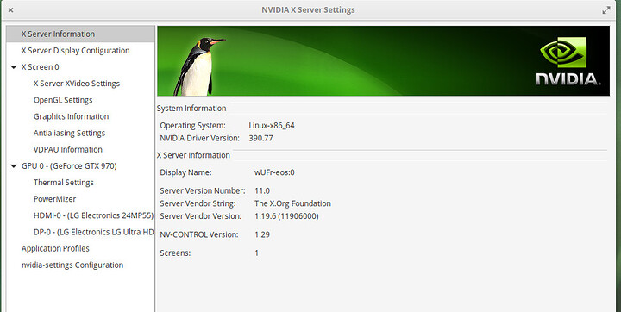
Task: Select the X Screen 0 entry
Action: (40, 67)
